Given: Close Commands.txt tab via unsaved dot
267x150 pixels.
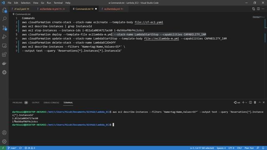Looking at the screenshot, I should pyautogui.click(x=96, y=9).
